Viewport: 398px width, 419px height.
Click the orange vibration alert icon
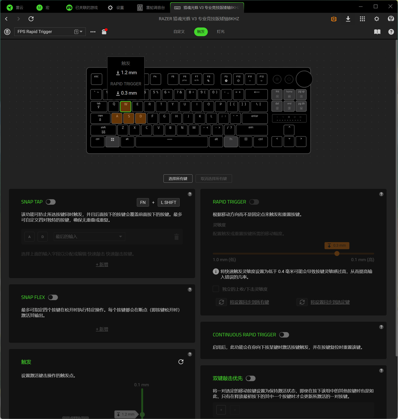point(334,19)
